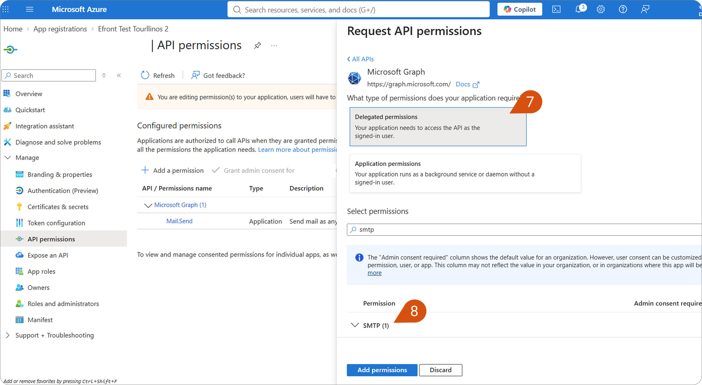
Task: Click Grant admin consent for button
Action: pos(253,170)
